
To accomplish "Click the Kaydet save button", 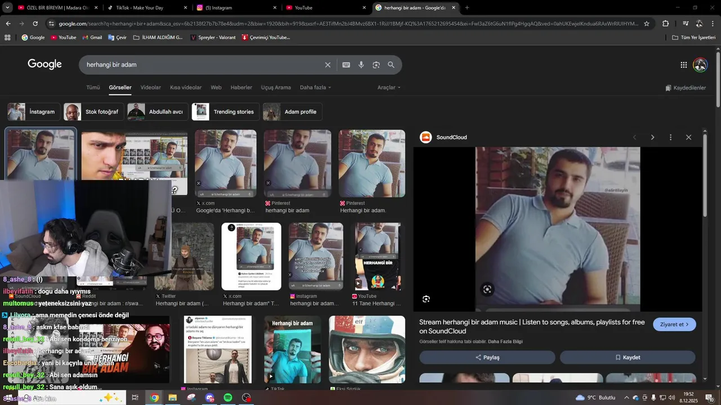I will point(627,357).
